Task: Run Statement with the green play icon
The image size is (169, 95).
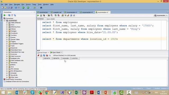Action: click(x=38, y=15)
